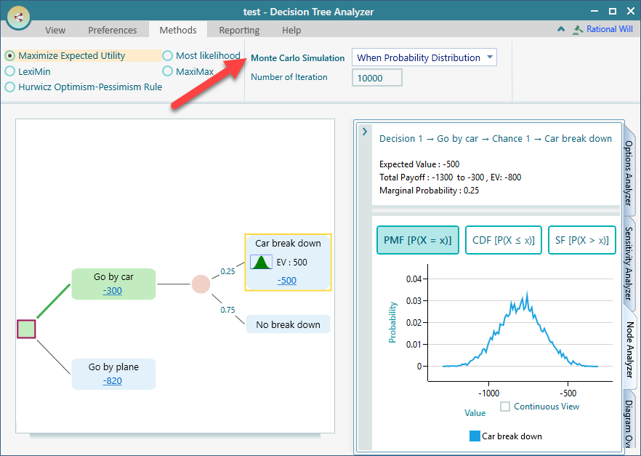Viewport: 641px width, 456px height.
Task: Open the Options Analyzer side tab
Action: click(x=629, y=173)
